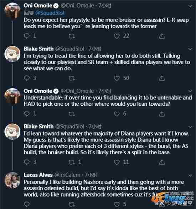Open @Oni_Omoile handle on the first tweet
The width and height of the screenshot is (196, 209).
click(77, 6)
